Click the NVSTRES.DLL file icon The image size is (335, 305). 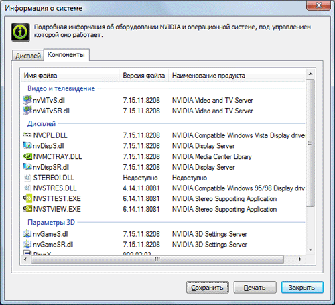(x=27, y=188)
